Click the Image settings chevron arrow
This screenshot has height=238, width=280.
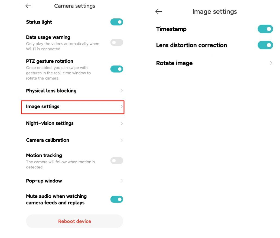click(122, 107)
